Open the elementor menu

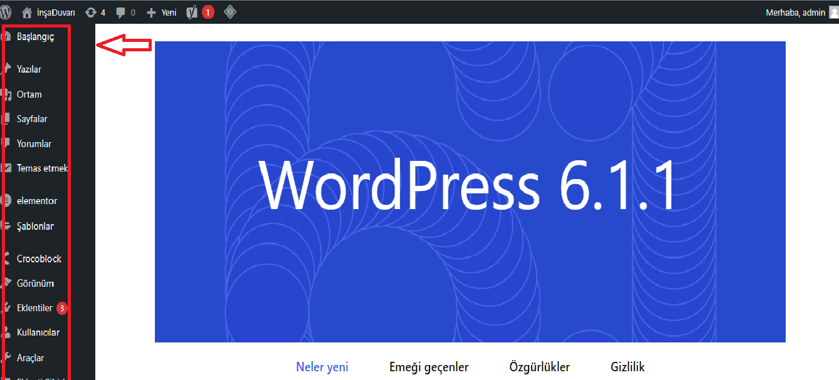(x=37, y=201)
